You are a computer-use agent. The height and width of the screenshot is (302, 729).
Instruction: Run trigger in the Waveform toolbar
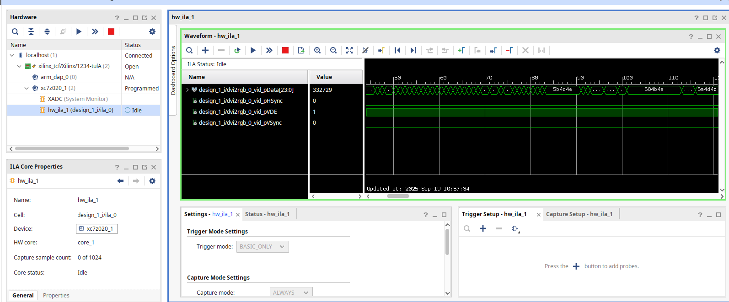[253, 50]
